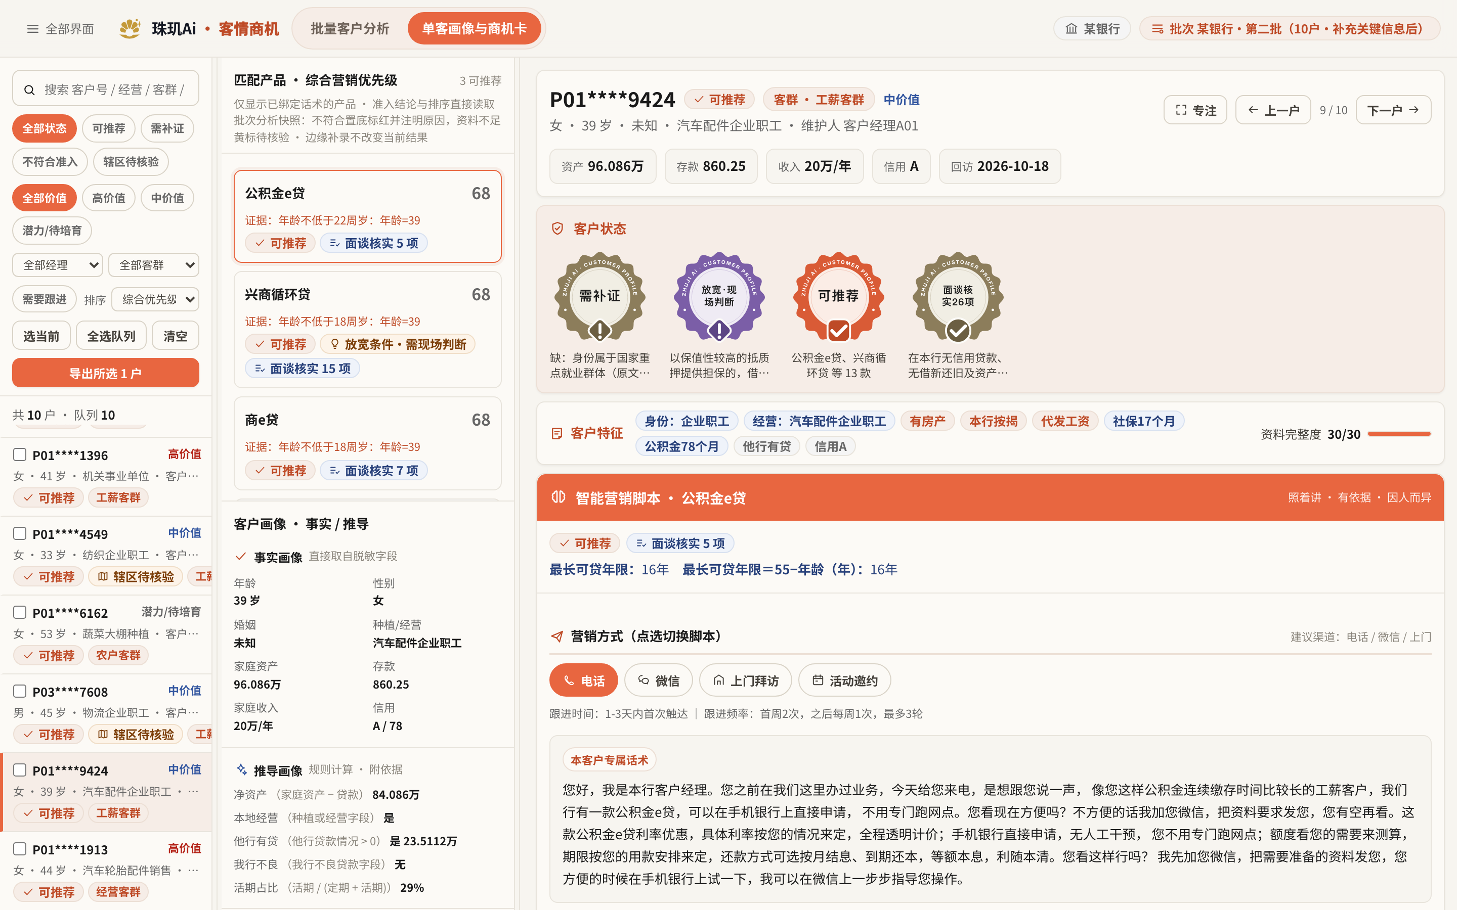The width and height of the screenshot is (1457, 910).
Task: Filter by the 需补证 status chip
Action: click(x=167, y=128)
